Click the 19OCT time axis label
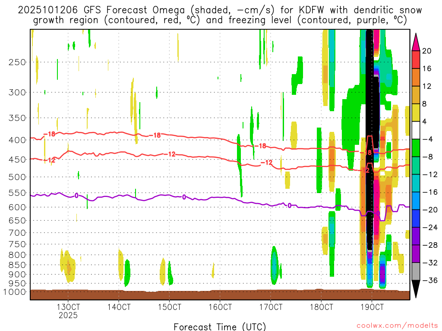The image size is (442, 331). pyautogui.click(x=372, y=307)
